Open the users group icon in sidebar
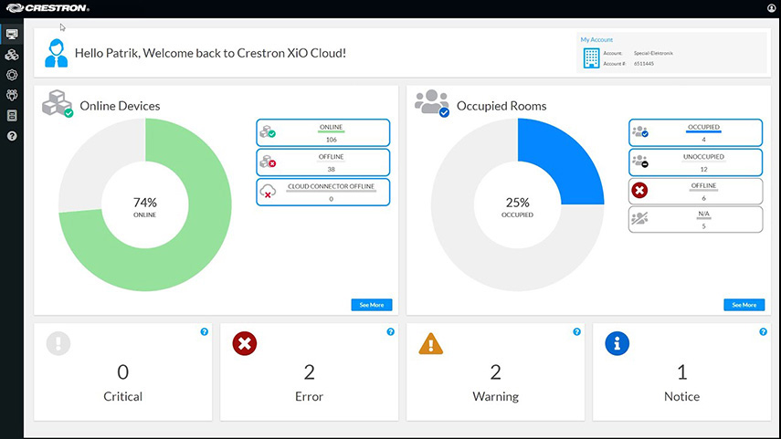Screen dimensions: 781x439 (12, 95)
